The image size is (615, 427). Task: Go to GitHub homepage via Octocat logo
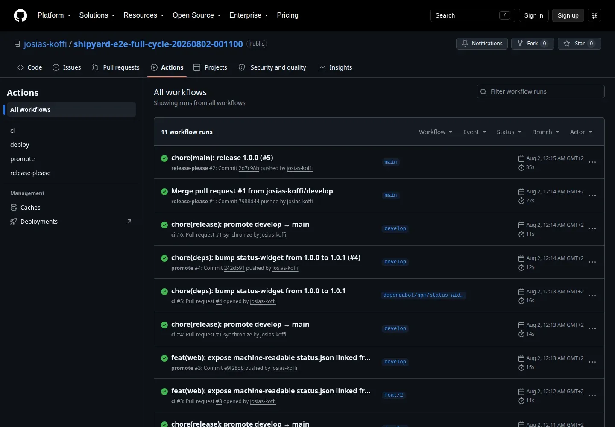pyautogui.click(x=20, y=15)
